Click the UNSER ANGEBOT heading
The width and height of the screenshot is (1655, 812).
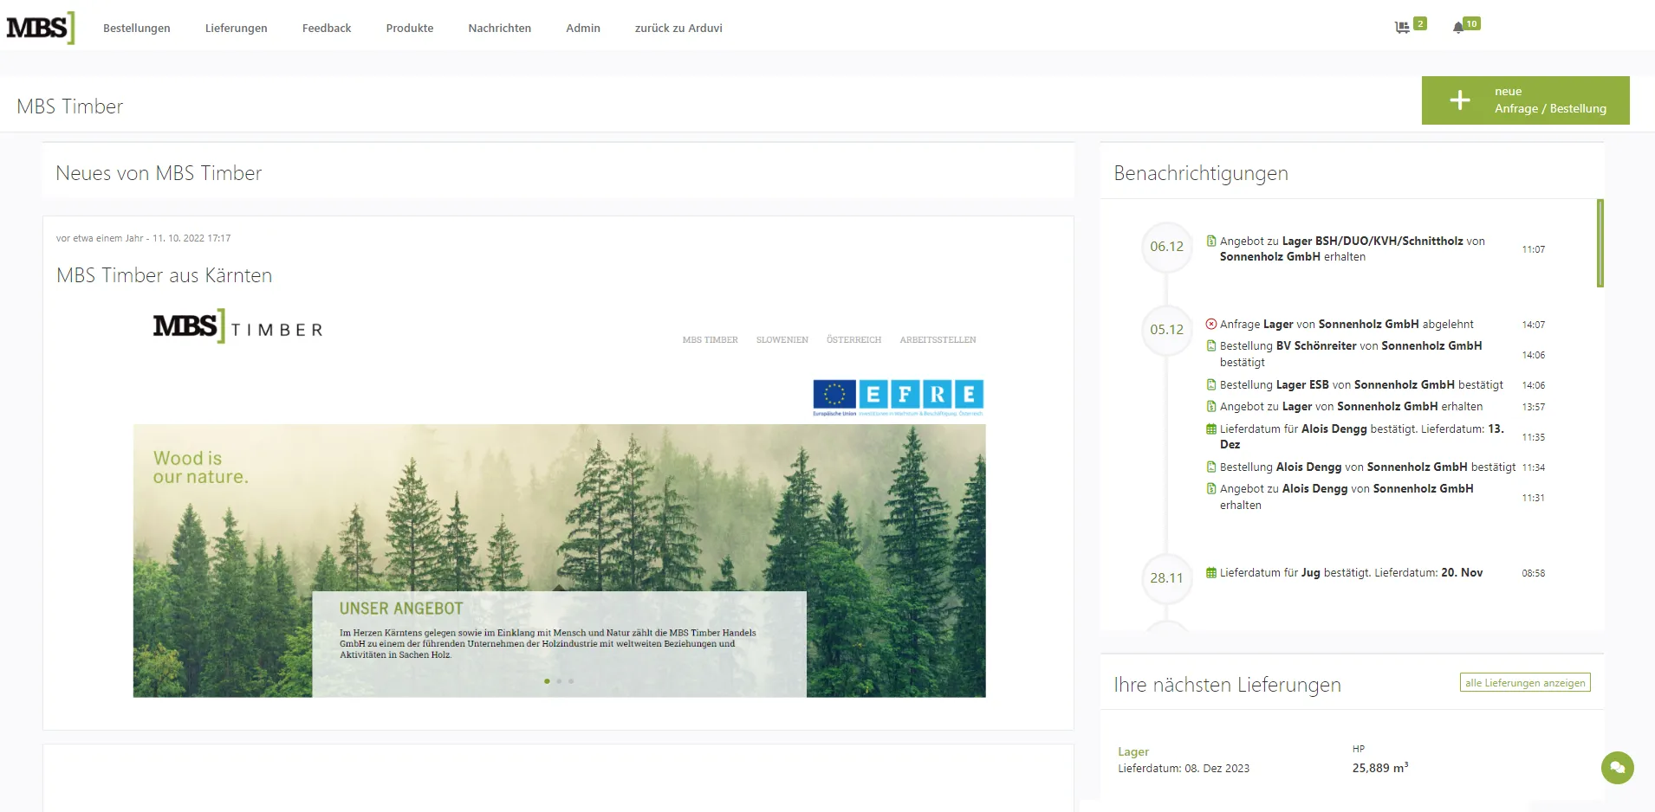click(x=401, y=609)
